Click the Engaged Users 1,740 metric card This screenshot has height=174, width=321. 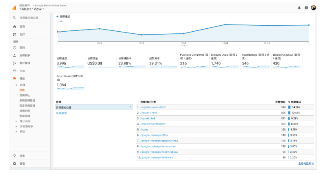click(225, 61)
